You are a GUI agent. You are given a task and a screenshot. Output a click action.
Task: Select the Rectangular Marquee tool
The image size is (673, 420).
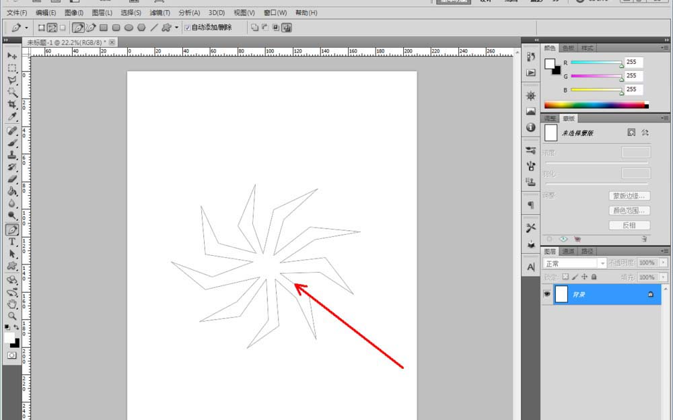pos(12,68)
